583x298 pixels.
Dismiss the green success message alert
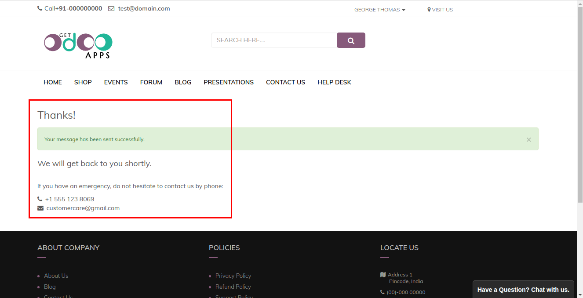coord(528,140)
